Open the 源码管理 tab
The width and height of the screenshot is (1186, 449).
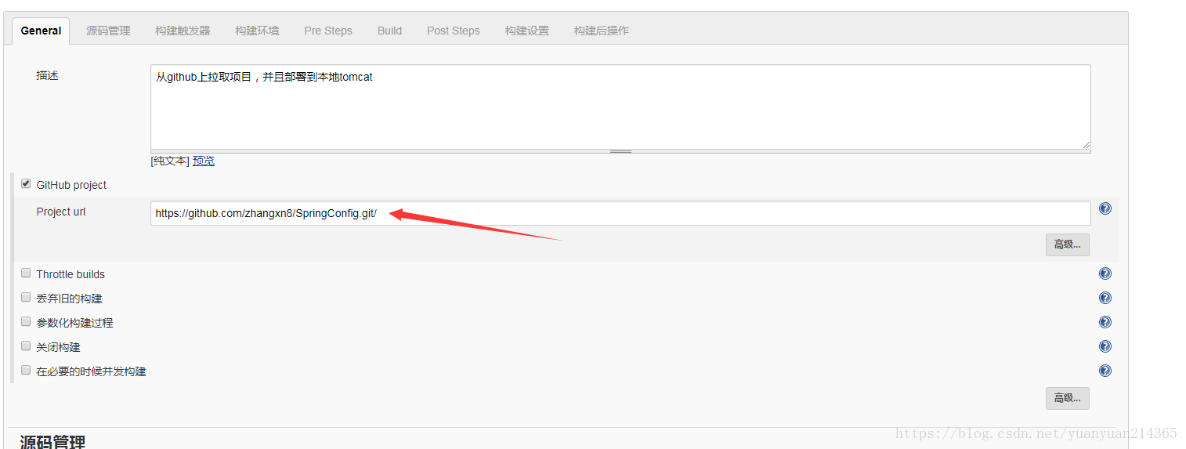(x=108, y=31)
